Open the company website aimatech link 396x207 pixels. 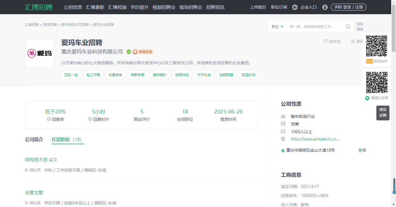click(315, 139)
